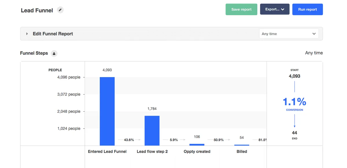Click the 5.9% conversion arrow
The image size is (347, 168).
pyautogui.click(x=174, y=140)
